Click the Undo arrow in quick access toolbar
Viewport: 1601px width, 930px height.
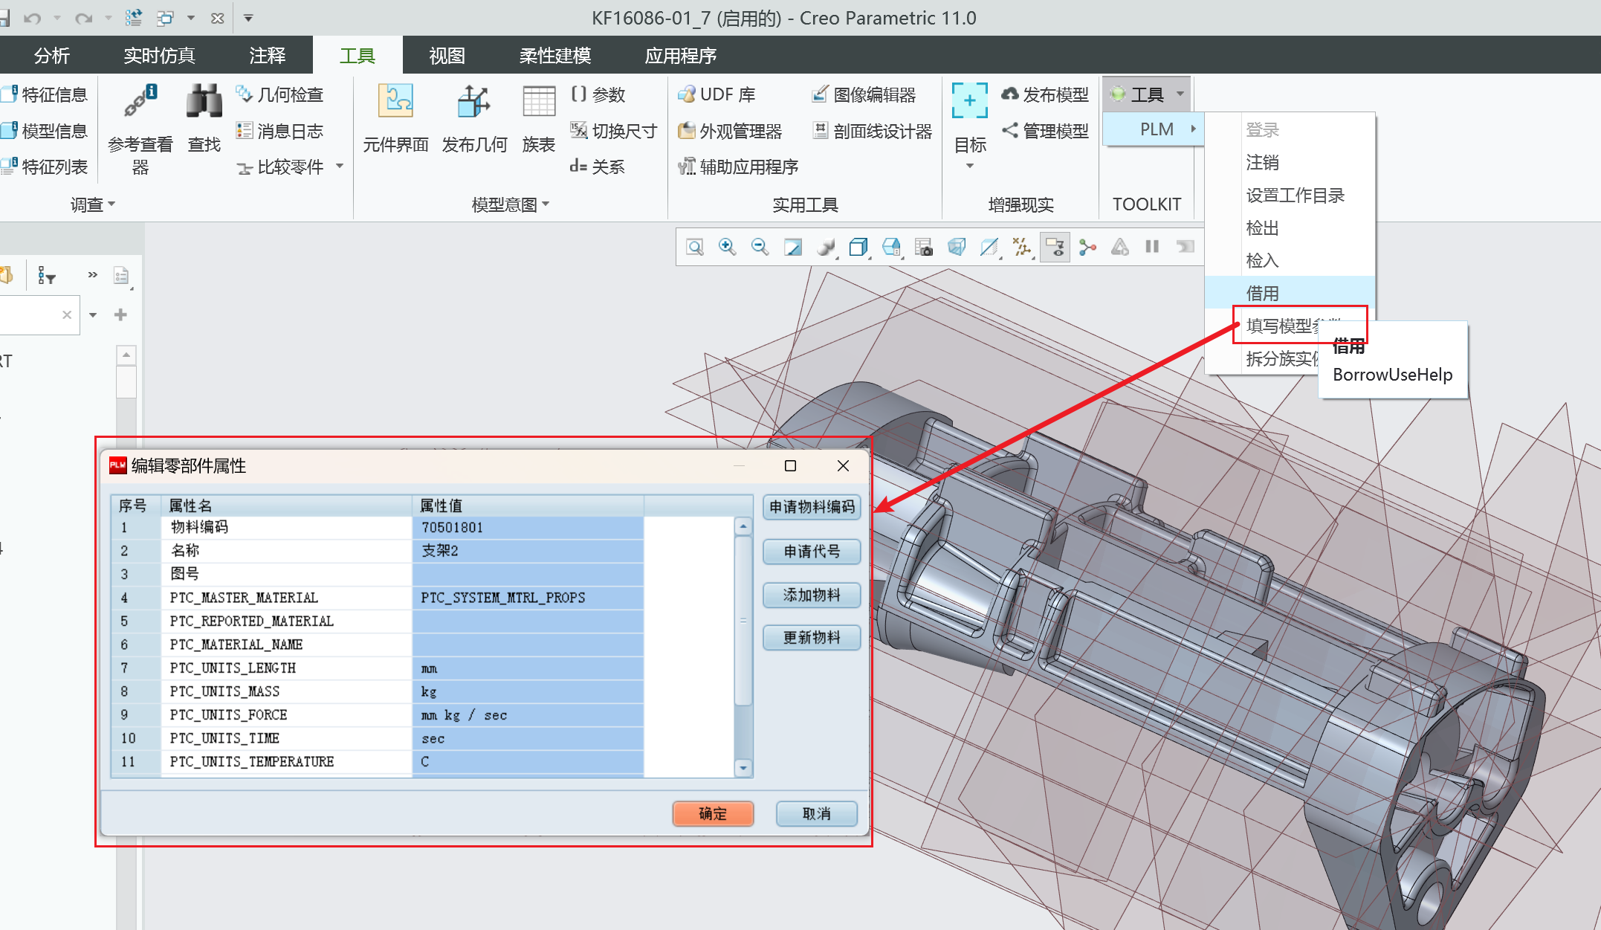(x=31, y=18)
